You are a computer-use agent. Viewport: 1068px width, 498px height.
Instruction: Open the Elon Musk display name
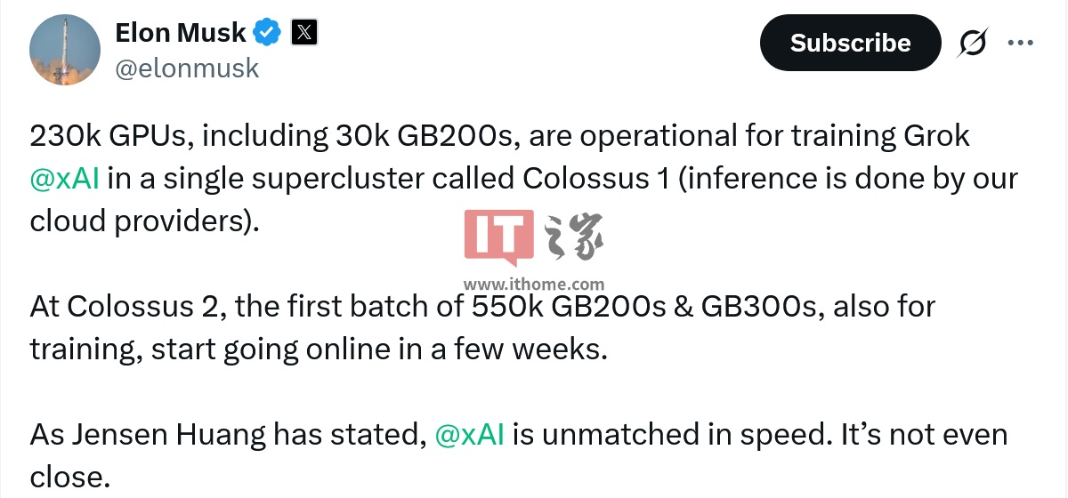coord(181,33)
